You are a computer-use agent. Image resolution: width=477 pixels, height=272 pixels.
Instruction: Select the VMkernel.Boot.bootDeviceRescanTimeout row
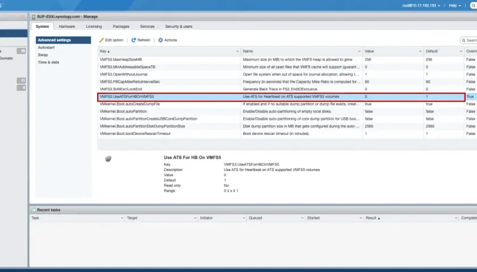click(x=287, y=134)
